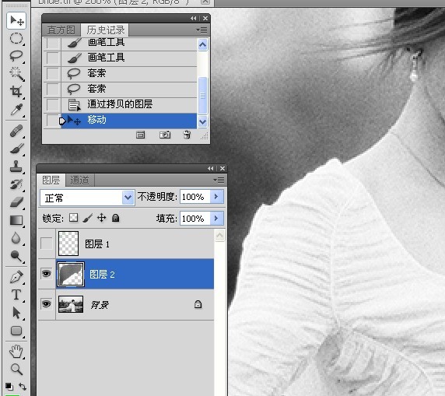Click the 背景 layer thumbnail
Screen dimensions: 445x396
[71, 304]
